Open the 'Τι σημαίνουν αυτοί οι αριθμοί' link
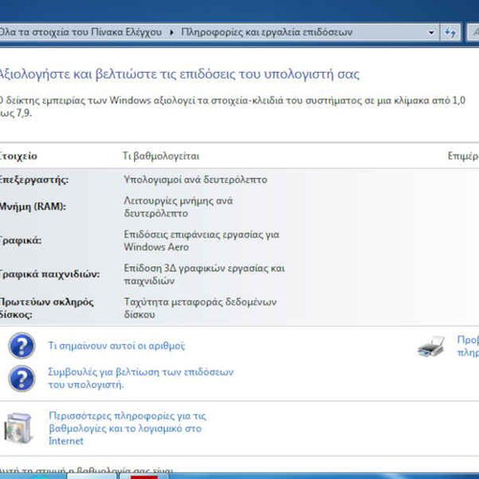Viewport: 479px width, 479px height. point(117,346)
